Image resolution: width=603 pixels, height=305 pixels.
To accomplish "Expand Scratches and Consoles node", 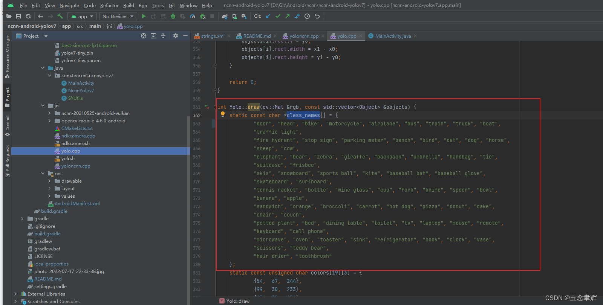I will click(15, 302).
